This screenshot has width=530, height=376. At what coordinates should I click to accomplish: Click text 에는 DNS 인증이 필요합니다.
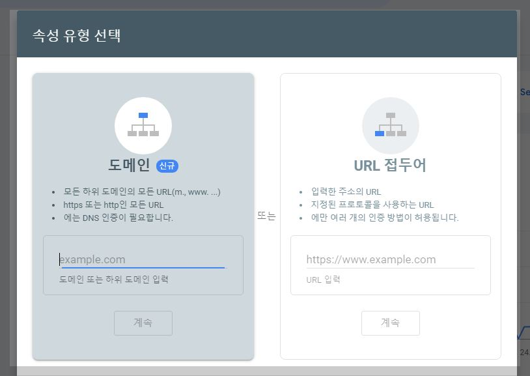[x=119, y=218]
